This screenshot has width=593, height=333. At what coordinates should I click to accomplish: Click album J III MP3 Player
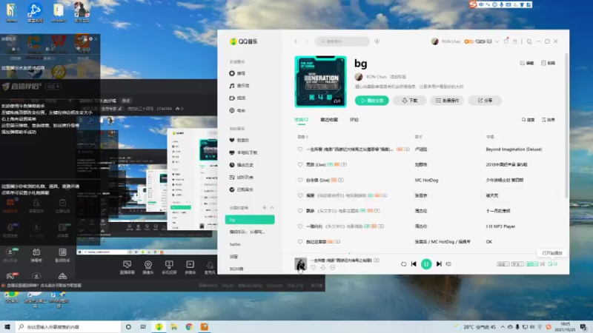pyautogui.click(x=500, y=226)
